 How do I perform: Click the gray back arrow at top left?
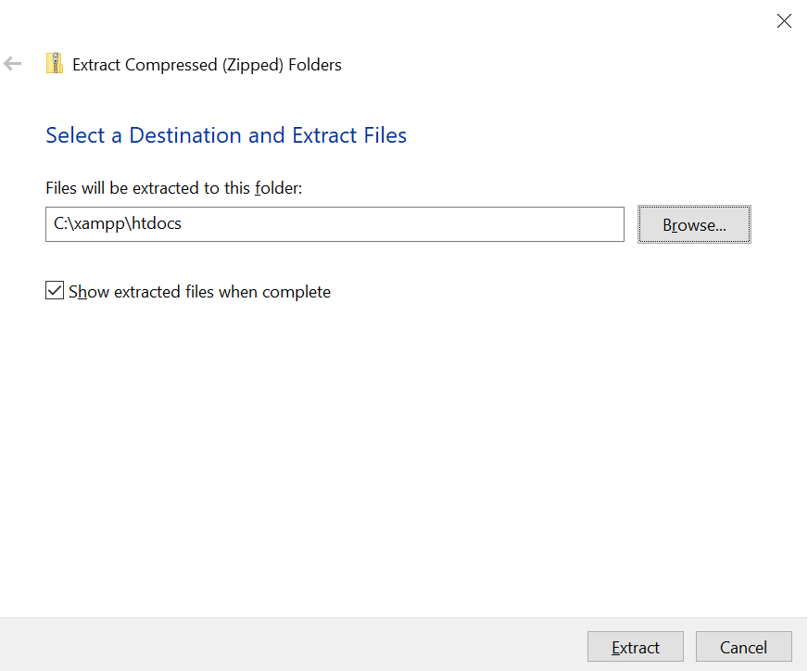(x=14, y=63)
